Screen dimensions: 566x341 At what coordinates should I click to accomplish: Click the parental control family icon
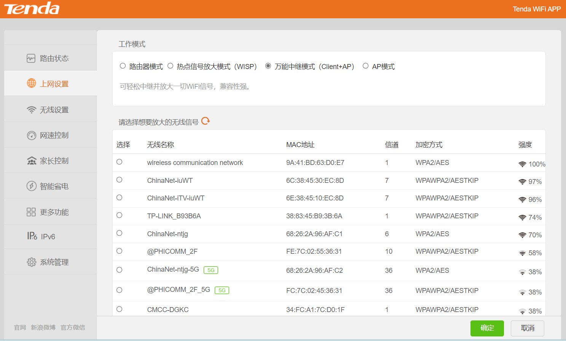point(32,161)
